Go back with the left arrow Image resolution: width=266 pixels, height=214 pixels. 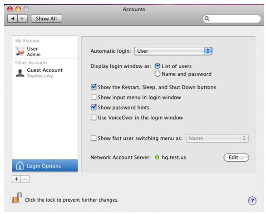click(13, 18)
